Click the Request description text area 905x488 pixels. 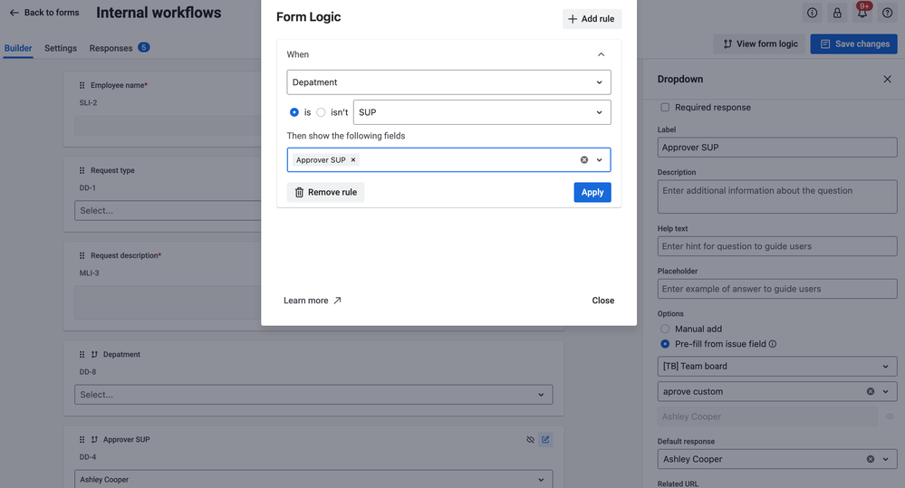pyautogui.click(x=168, y=302)
